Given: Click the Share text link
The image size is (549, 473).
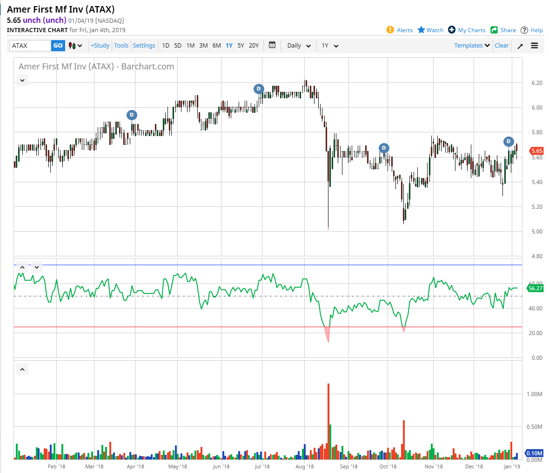Looking at the screenshot, I should coord(508,30).
